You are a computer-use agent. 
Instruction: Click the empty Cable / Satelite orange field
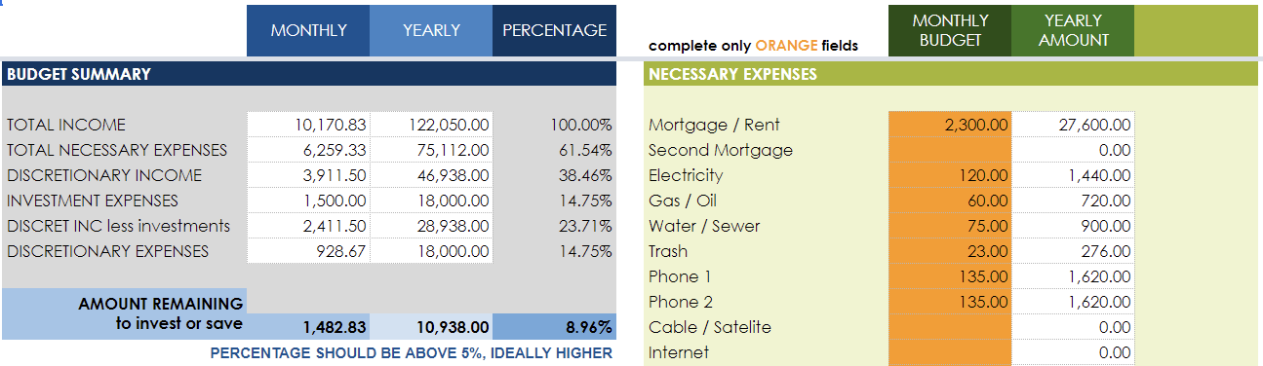pyautogui.click(x=950, y=327)
